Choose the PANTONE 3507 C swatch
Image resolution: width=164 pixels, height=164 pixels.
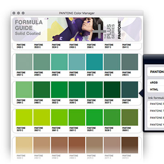pyautogui.click(x=41, y=118)
